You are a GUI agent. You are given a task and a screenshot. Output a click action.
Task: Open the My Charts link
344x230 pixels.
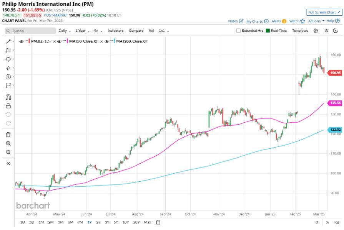coord(258,21)
